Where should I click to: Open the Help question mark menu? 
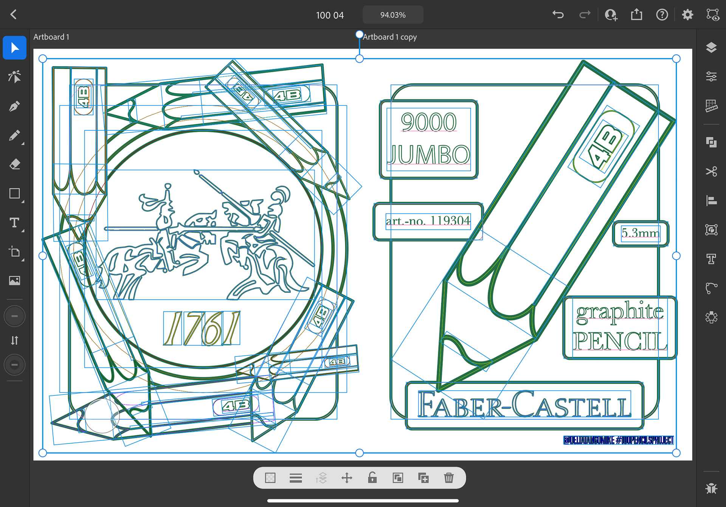[x=662, y=15]
